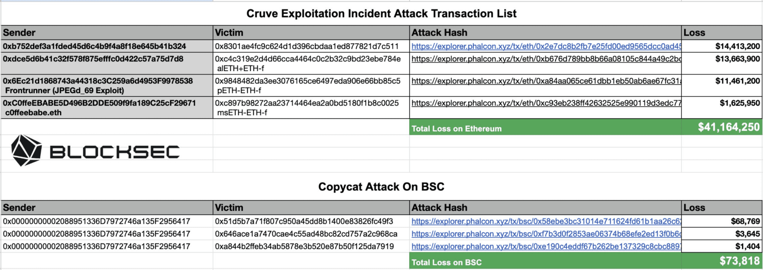Select the Cruve Exploitation Incident title cell
Screen dimensions: 763x270
click(x=381, y=14)
